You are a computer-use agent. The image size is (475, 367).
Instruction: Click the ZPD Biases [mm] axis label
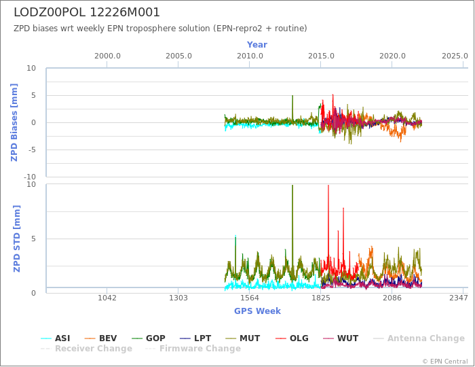pyautogui.click(x=14, y=122)
